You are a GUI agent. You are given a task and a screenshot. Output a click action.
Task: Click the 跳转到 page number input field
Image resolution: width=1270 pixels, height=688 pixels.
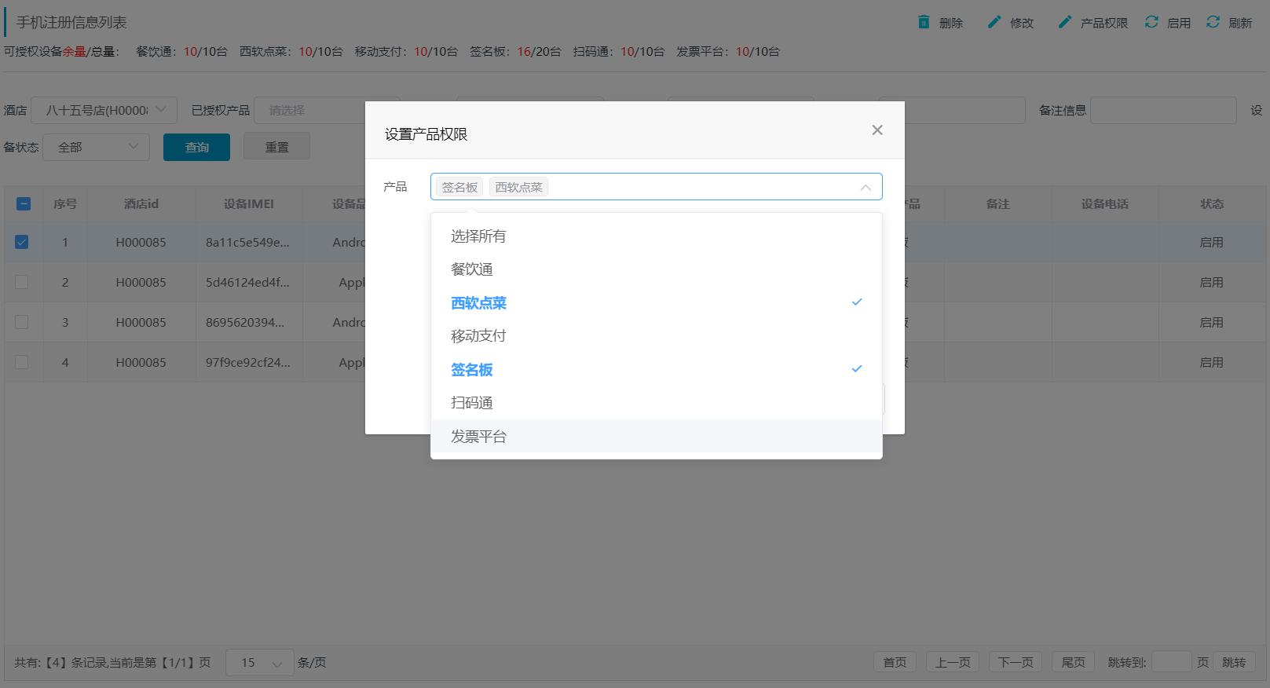click(1171, 662)
